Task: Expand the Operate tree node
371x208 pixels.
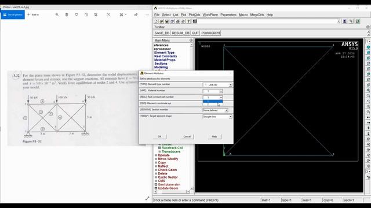Action: (x=156, y=155)
